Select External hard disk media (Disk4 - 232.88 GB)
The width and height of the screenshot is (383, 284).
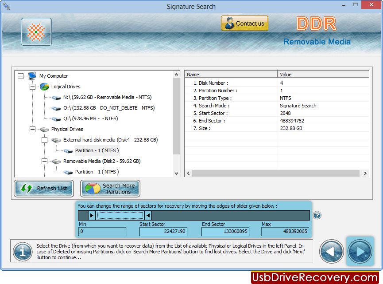(110, 140)
